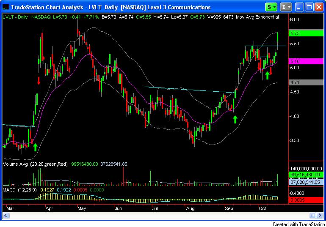Click the 5.00 price axis label
This screenshot has height=227, width=326.
click(295, 68)
